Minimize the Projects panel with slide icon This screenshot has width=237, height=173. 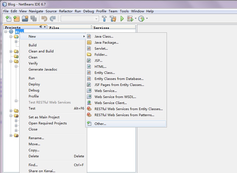(41, 27)
